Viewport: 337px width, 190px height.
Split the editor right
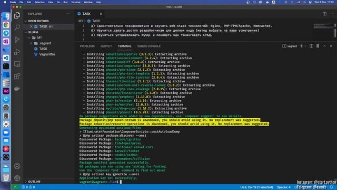(324, 14)
